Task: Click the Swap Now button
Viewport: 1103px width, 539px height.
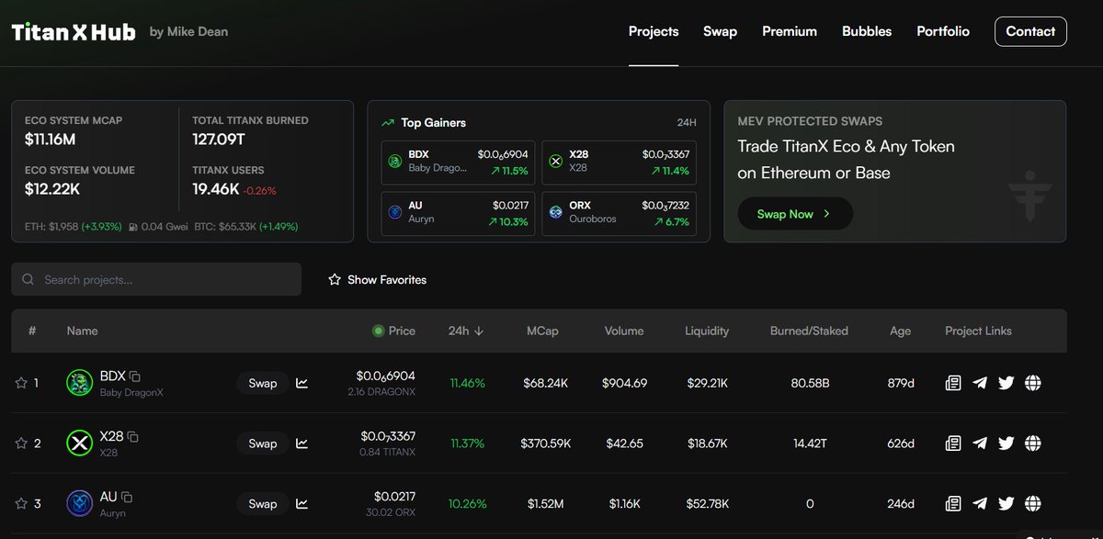Action: (795, 214)
